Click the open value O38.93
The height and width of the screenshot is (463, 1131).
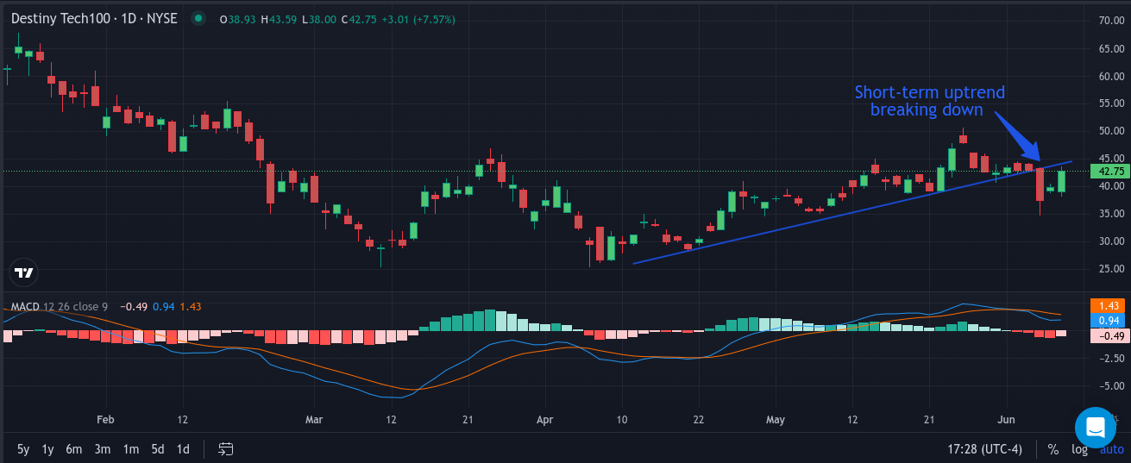pyautogui.click(x=239, y=19)
